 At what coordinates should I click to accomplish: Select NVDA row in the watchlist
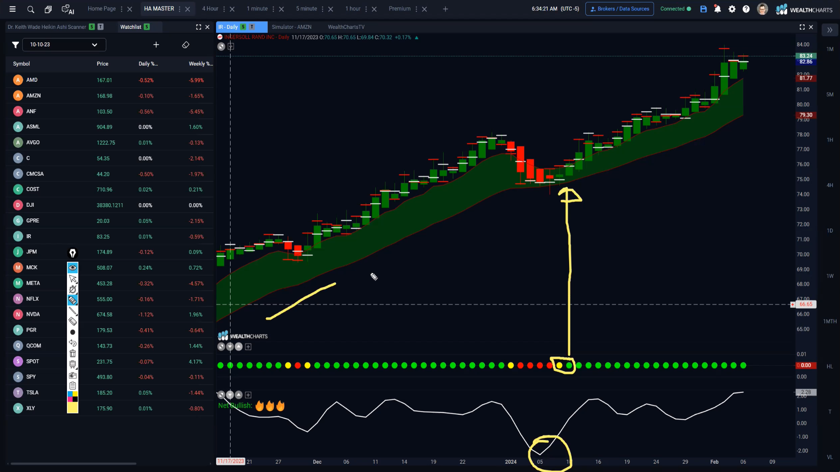[110, 314]
